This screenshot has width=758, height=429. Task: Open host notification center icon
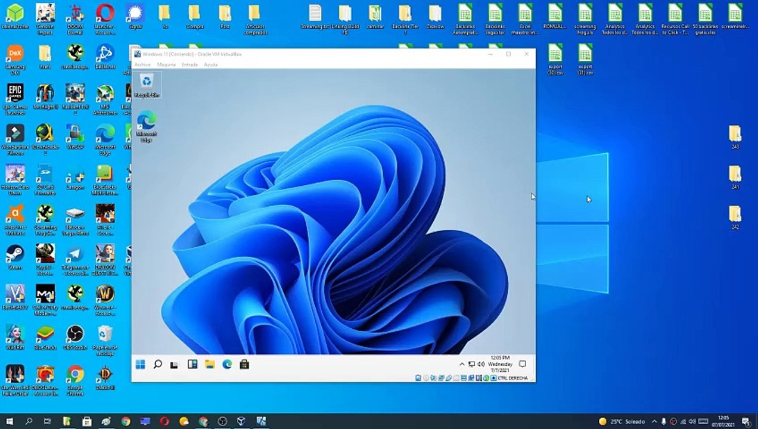(x=747, y=421)
